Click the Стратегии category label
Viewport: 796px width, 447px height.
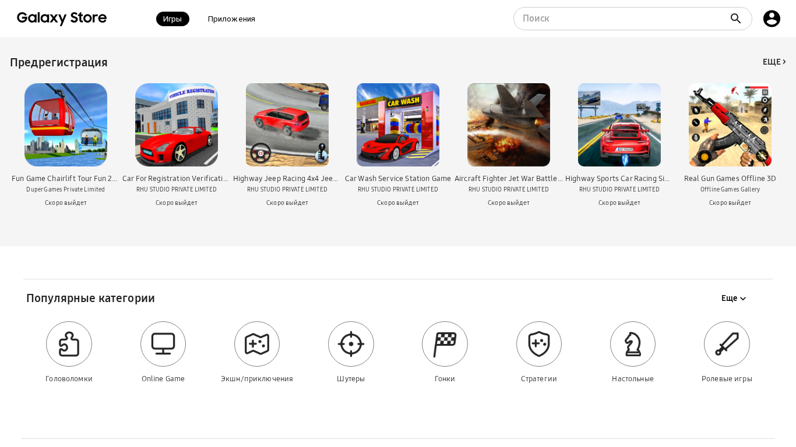coord(539,379)
